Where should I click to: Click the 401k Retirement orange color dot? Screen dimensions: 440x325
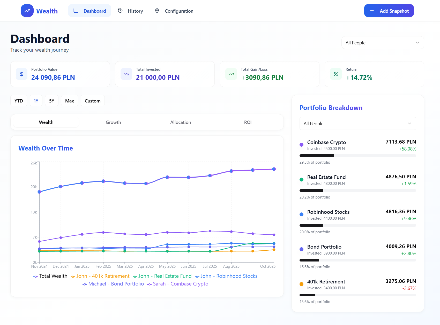click(301, 284)
